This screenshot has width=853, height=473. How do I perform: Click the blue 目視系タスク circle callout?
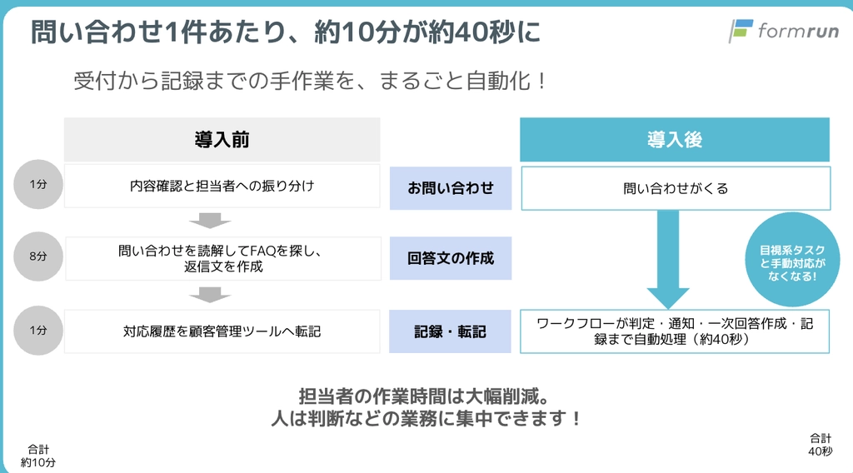[792, 260]
